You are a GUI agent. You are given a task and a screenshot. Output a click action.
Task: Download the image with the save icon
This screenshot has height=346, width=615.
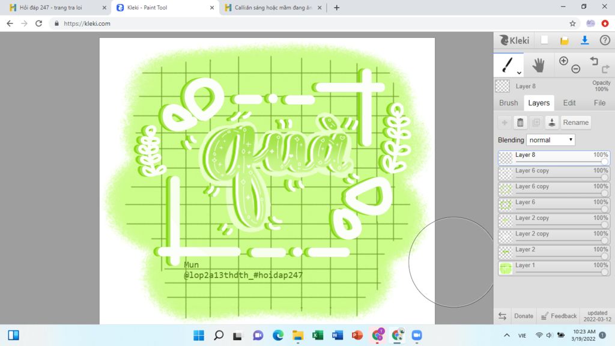(x=584, y=40)
